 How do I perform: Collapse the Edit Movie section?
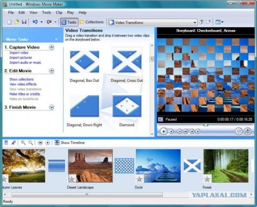[51, 71]
